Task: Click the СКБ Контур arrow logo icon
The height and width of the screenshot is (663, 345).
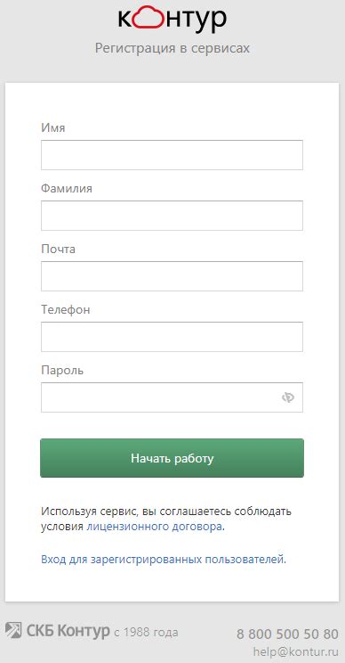Action: [x=13, y=630]
